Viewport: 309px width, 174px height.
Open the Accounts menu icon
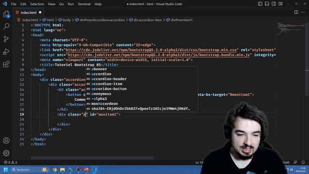point(6,141)
